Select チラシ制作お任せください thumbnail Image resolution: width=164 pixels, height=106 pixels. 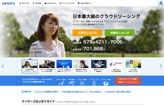133,67
